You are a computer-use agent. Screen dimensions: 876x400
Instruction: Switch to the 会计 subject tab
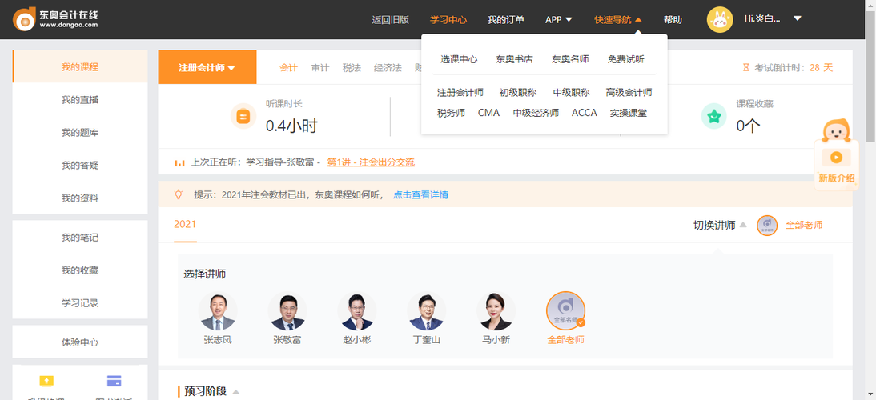(x=288, y=67)
